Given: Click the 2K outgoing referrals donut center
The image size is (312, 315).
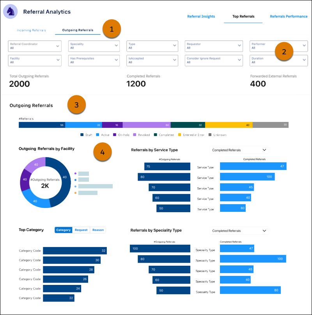Looking at the screenshot, I should (45, 186).
